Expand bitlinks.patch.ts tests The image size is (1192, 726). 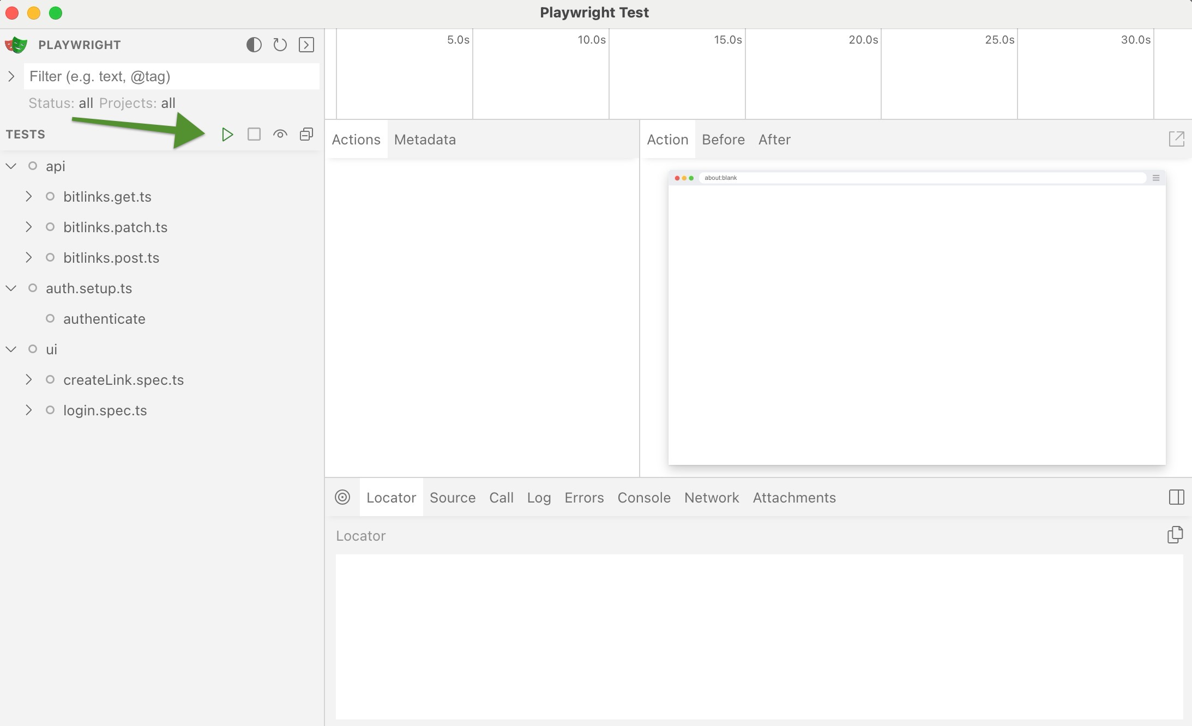pos(28,227)
